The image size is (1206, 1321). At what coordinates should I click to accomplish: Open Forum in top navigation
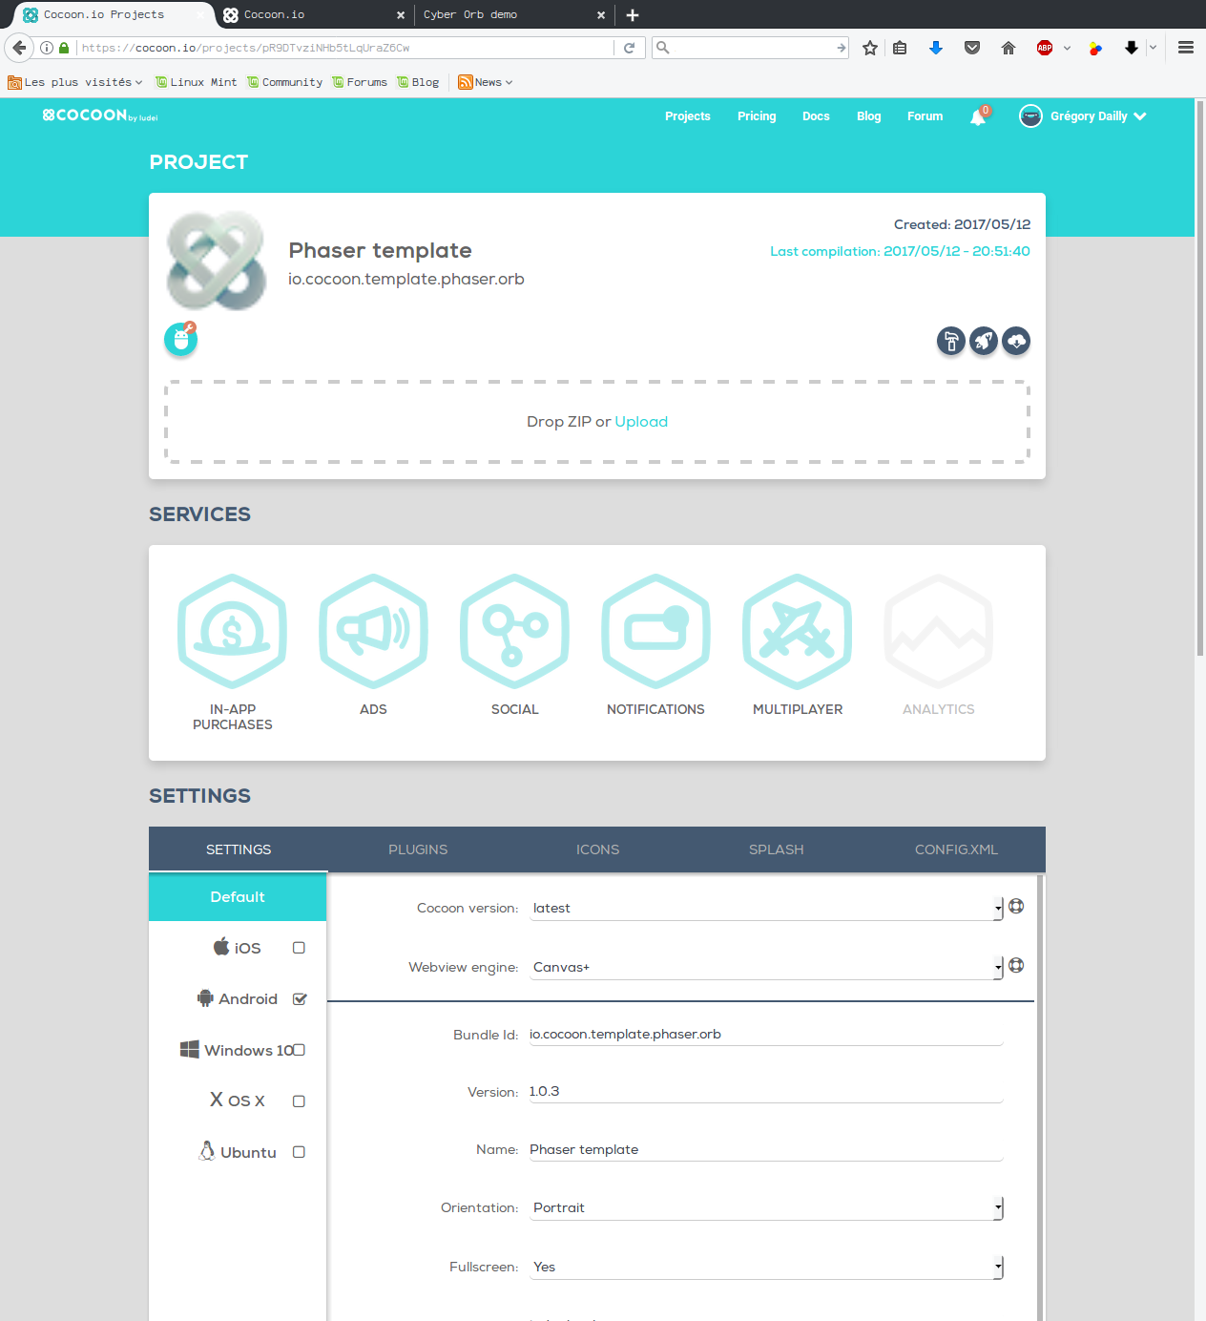point(925,116)
